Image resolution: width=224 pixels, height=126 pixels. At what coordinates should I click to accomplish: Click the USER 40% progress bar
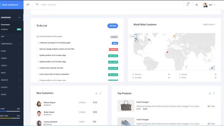point(10,111)
